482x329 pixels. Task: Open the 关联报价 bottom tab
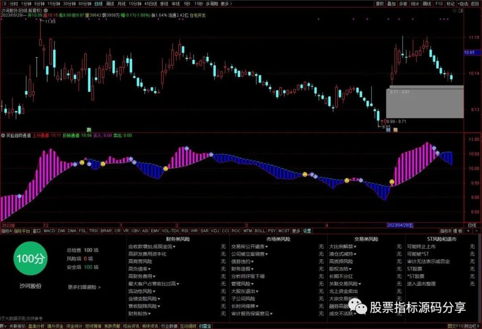click(x=17, y=326)
